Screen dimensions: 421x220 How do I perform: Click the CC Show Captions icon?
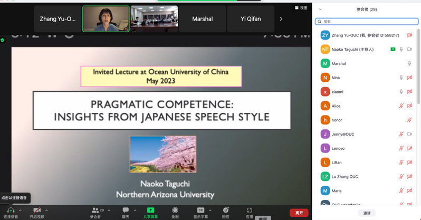pos(200,210)
